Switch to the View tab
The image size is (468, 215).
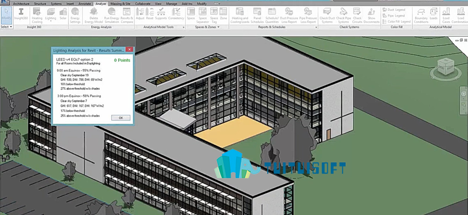158,3
